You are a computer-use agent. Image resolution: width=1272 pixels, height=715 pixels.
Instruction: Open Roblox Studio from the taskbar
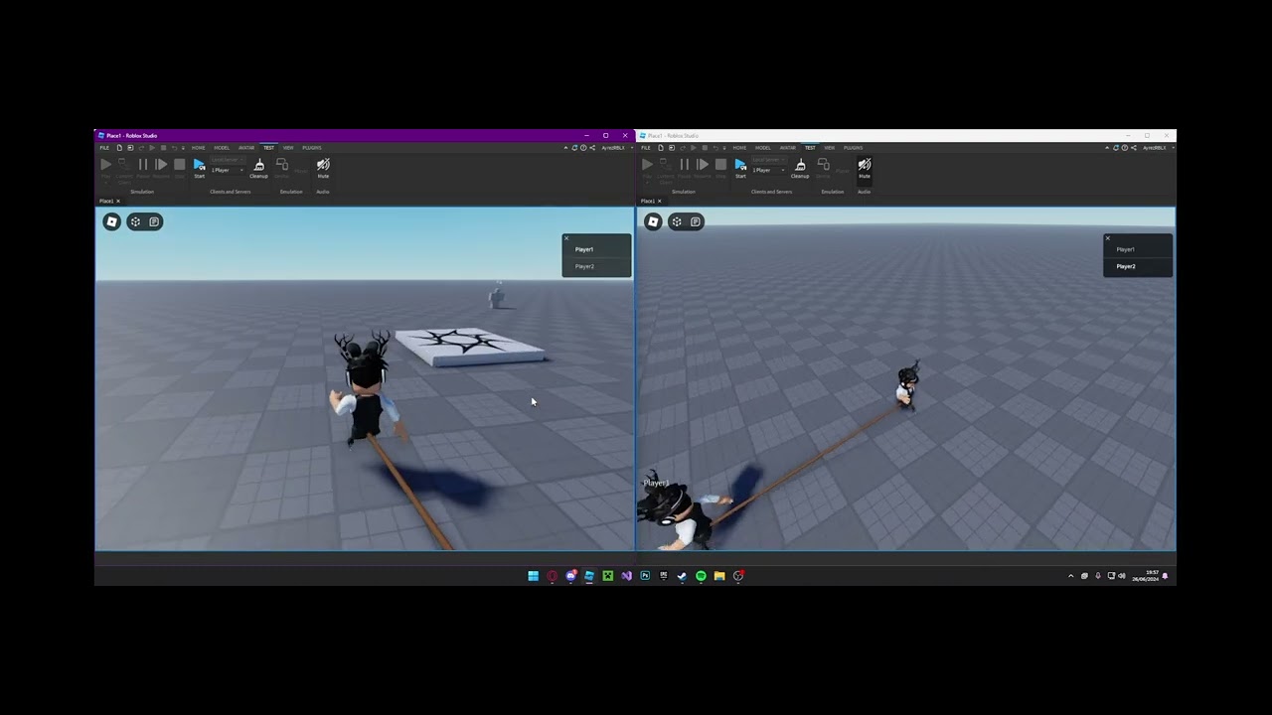point(589,576)
